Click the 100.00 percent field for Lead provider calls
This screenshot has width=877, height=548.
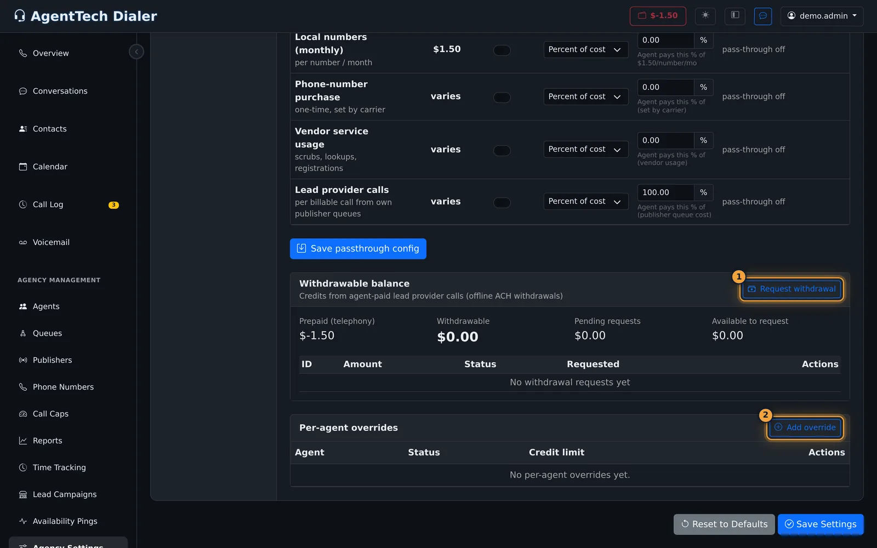click(x=666, y=192)
